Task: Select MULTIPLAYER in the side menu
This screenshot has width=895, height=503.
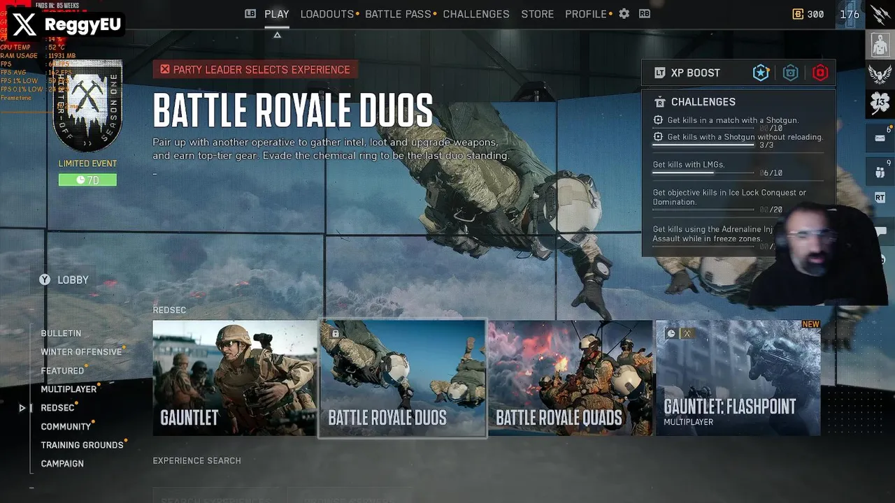Action: pos(69,389)
